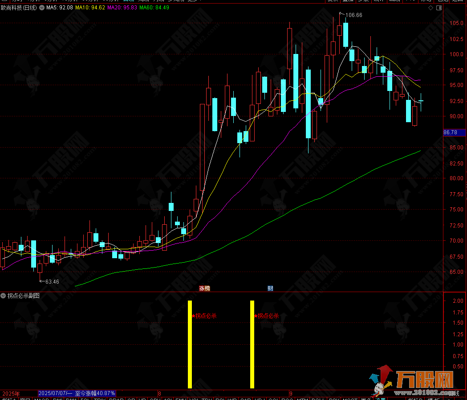Click the window layout icon at top-right corner
This screenshot has width=467, height=400.
coord(439,8)
